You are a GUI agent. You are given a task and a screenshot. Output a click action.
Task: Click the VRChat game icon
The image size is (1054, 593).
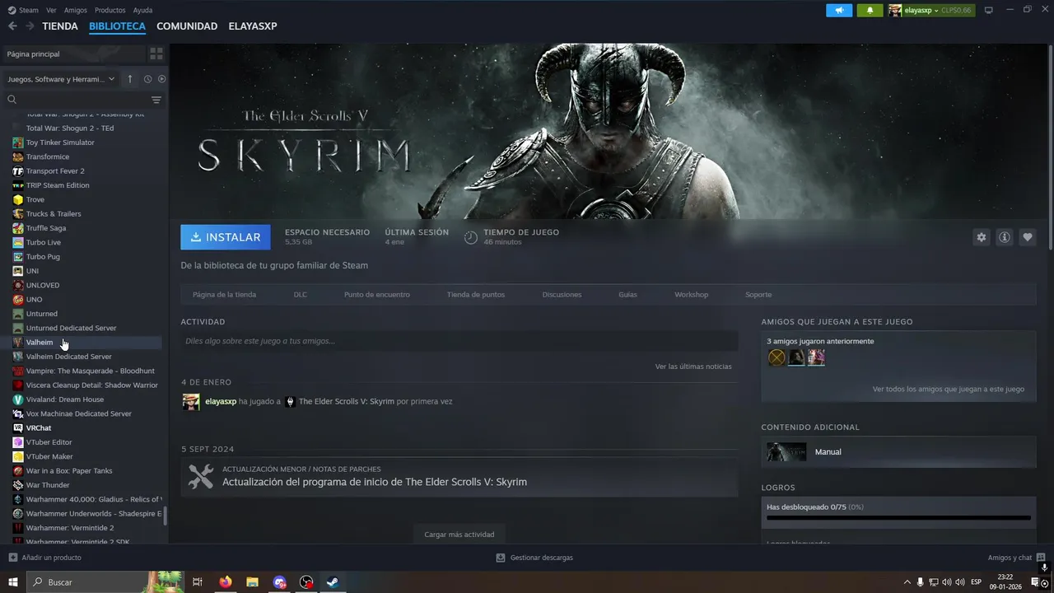click(x=18, y=427)
